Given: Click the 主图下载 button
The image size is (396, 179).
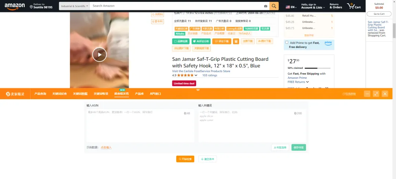Looking at the screenshot, I should 248,41.
